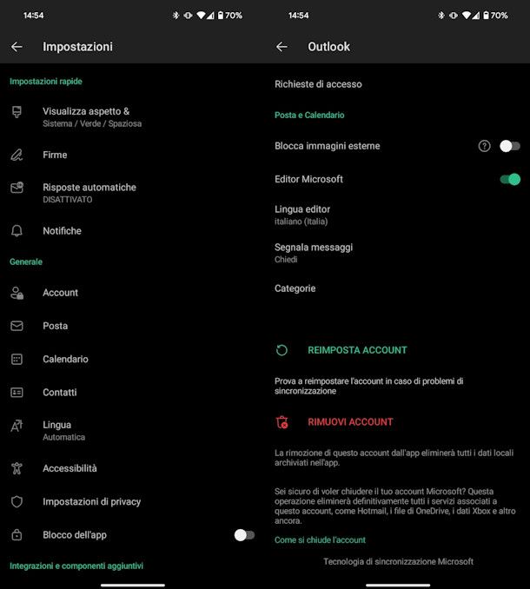530x589 pixels.
Task: Tap the Calendario icon
Action: click(x=17, y=359)
